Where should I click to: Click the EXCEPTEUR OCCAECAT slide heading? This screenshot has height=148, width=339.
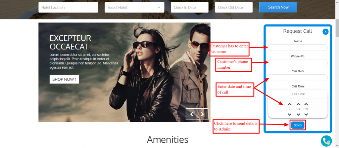tap(70, 43)
